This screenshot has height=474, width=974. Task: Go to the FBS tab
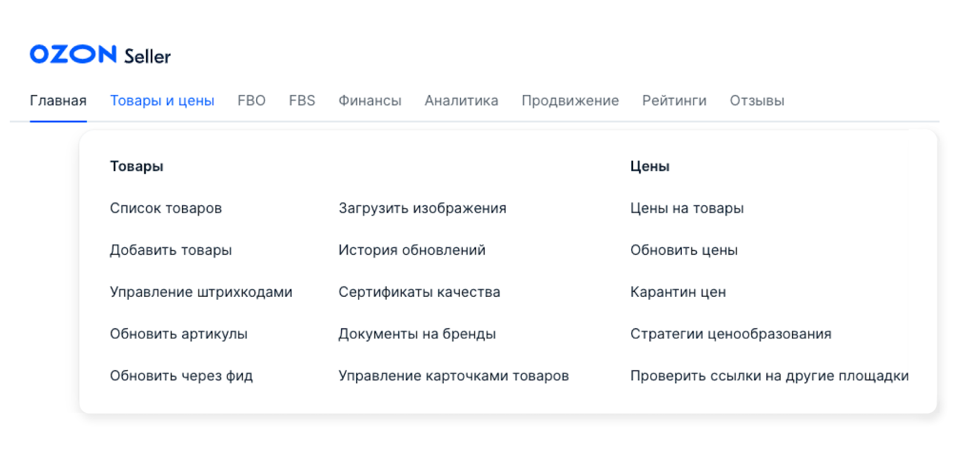[302, 101]
